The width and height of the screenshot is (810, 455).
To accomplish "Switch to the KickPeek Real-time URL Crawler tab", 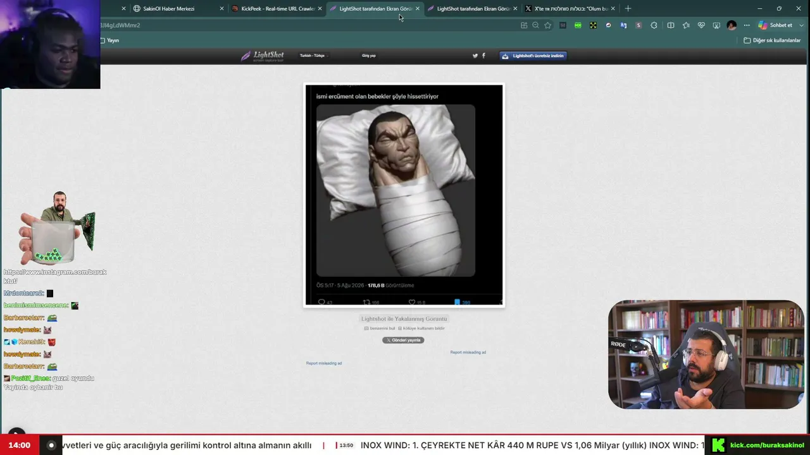I will tap(277, 9).
